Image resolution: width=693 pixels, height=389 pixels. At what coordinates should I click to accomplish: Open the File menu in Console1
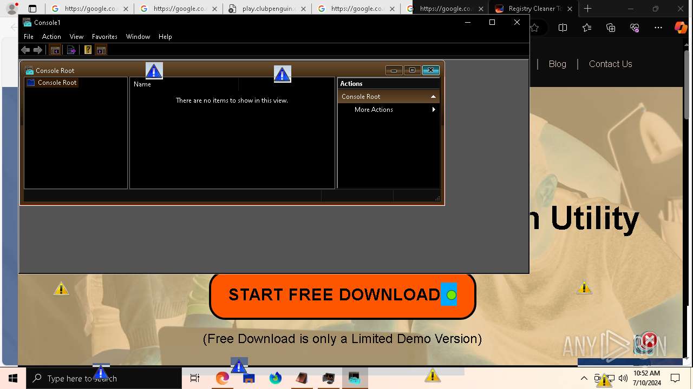click(29, 37)
